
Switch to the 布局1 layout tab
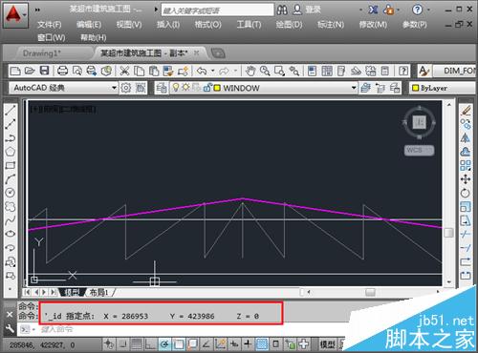pos(98,292)
